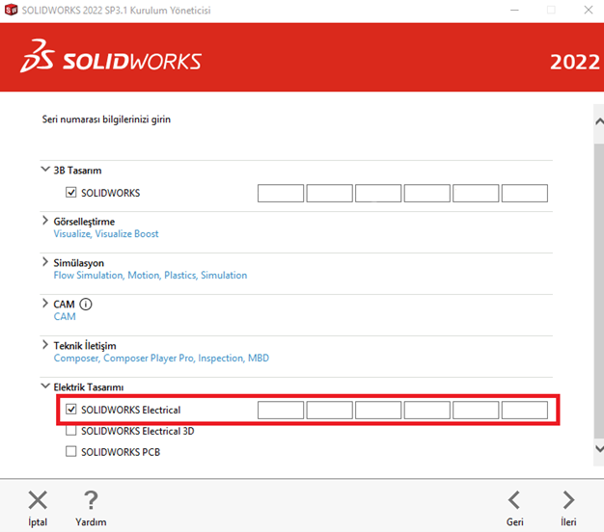Screen dimensions: 604x532
Task: Expand the Simülasyon section
Action: click(45, 262)
